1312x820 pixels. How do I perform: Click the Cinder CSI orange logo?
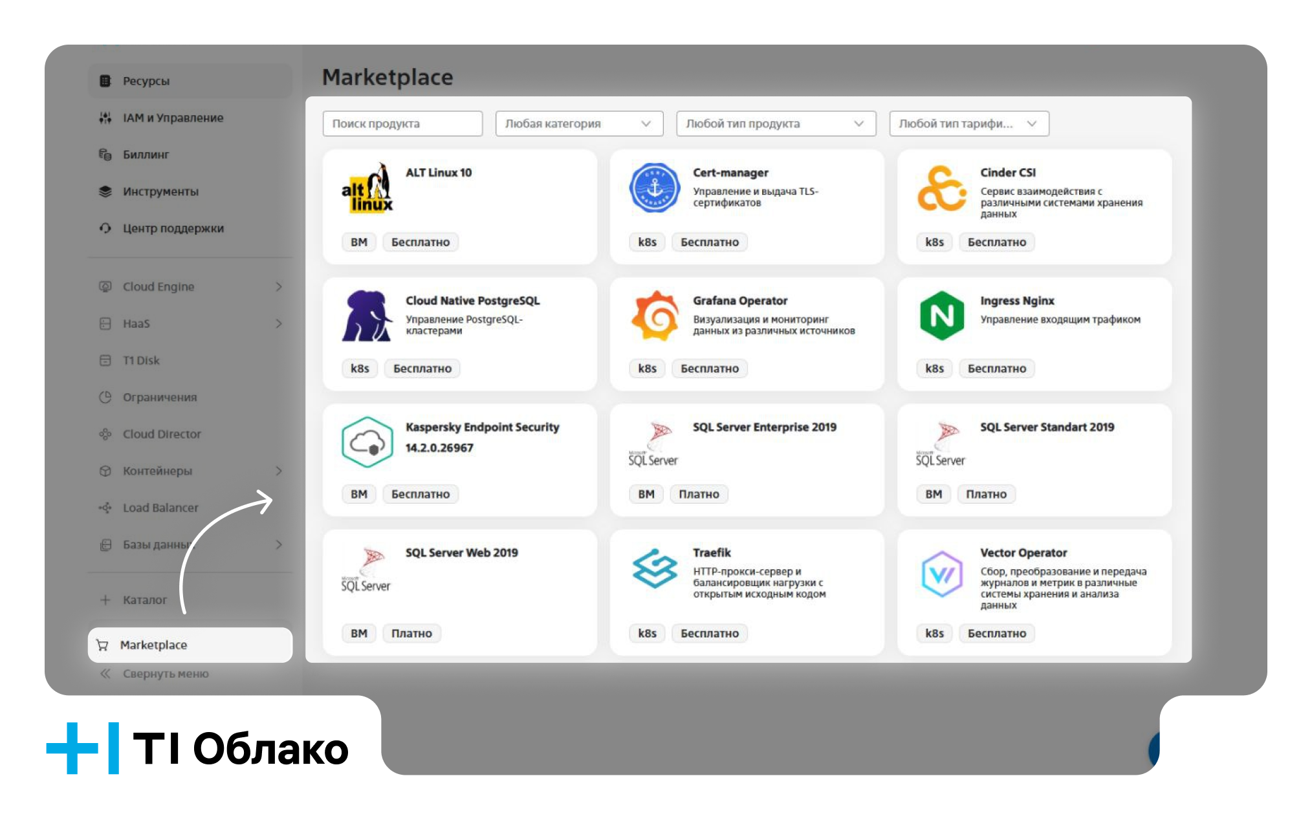[x=942, y=188]
